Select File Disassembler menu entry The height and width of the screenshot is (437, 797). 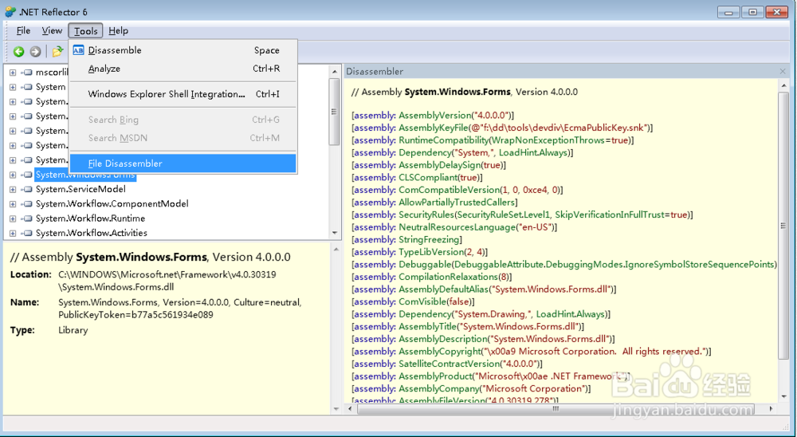(x=183, y=163)
